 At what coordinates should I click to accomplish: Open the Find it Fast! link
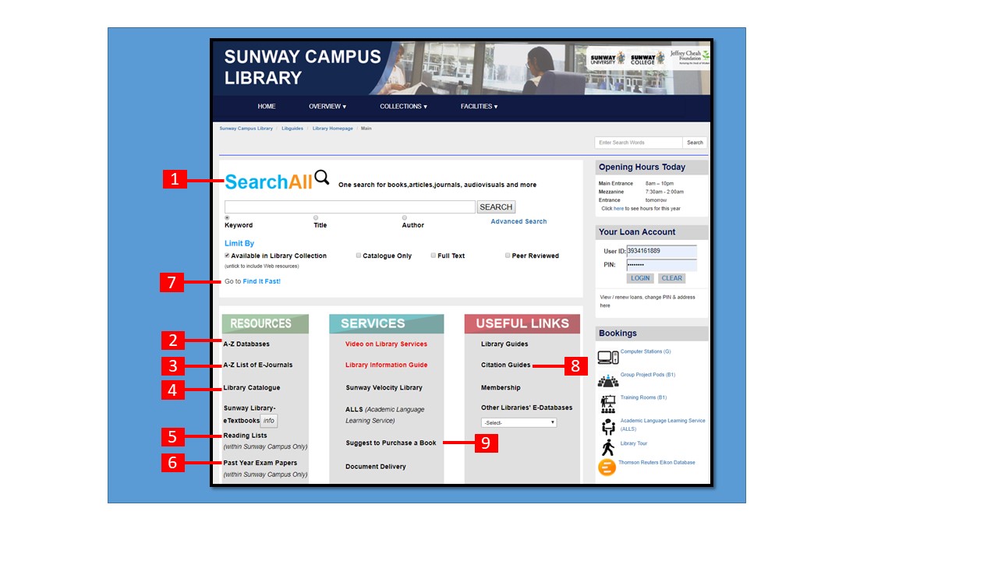coord(261,281)
